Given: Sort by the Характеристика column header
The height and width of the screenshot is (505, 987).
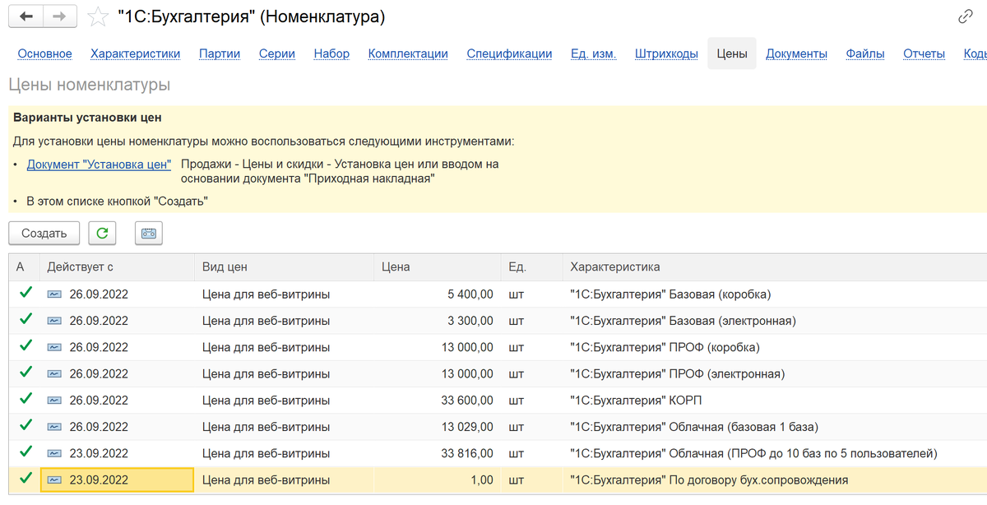Looking at the screenshot, I should (775, 267).
